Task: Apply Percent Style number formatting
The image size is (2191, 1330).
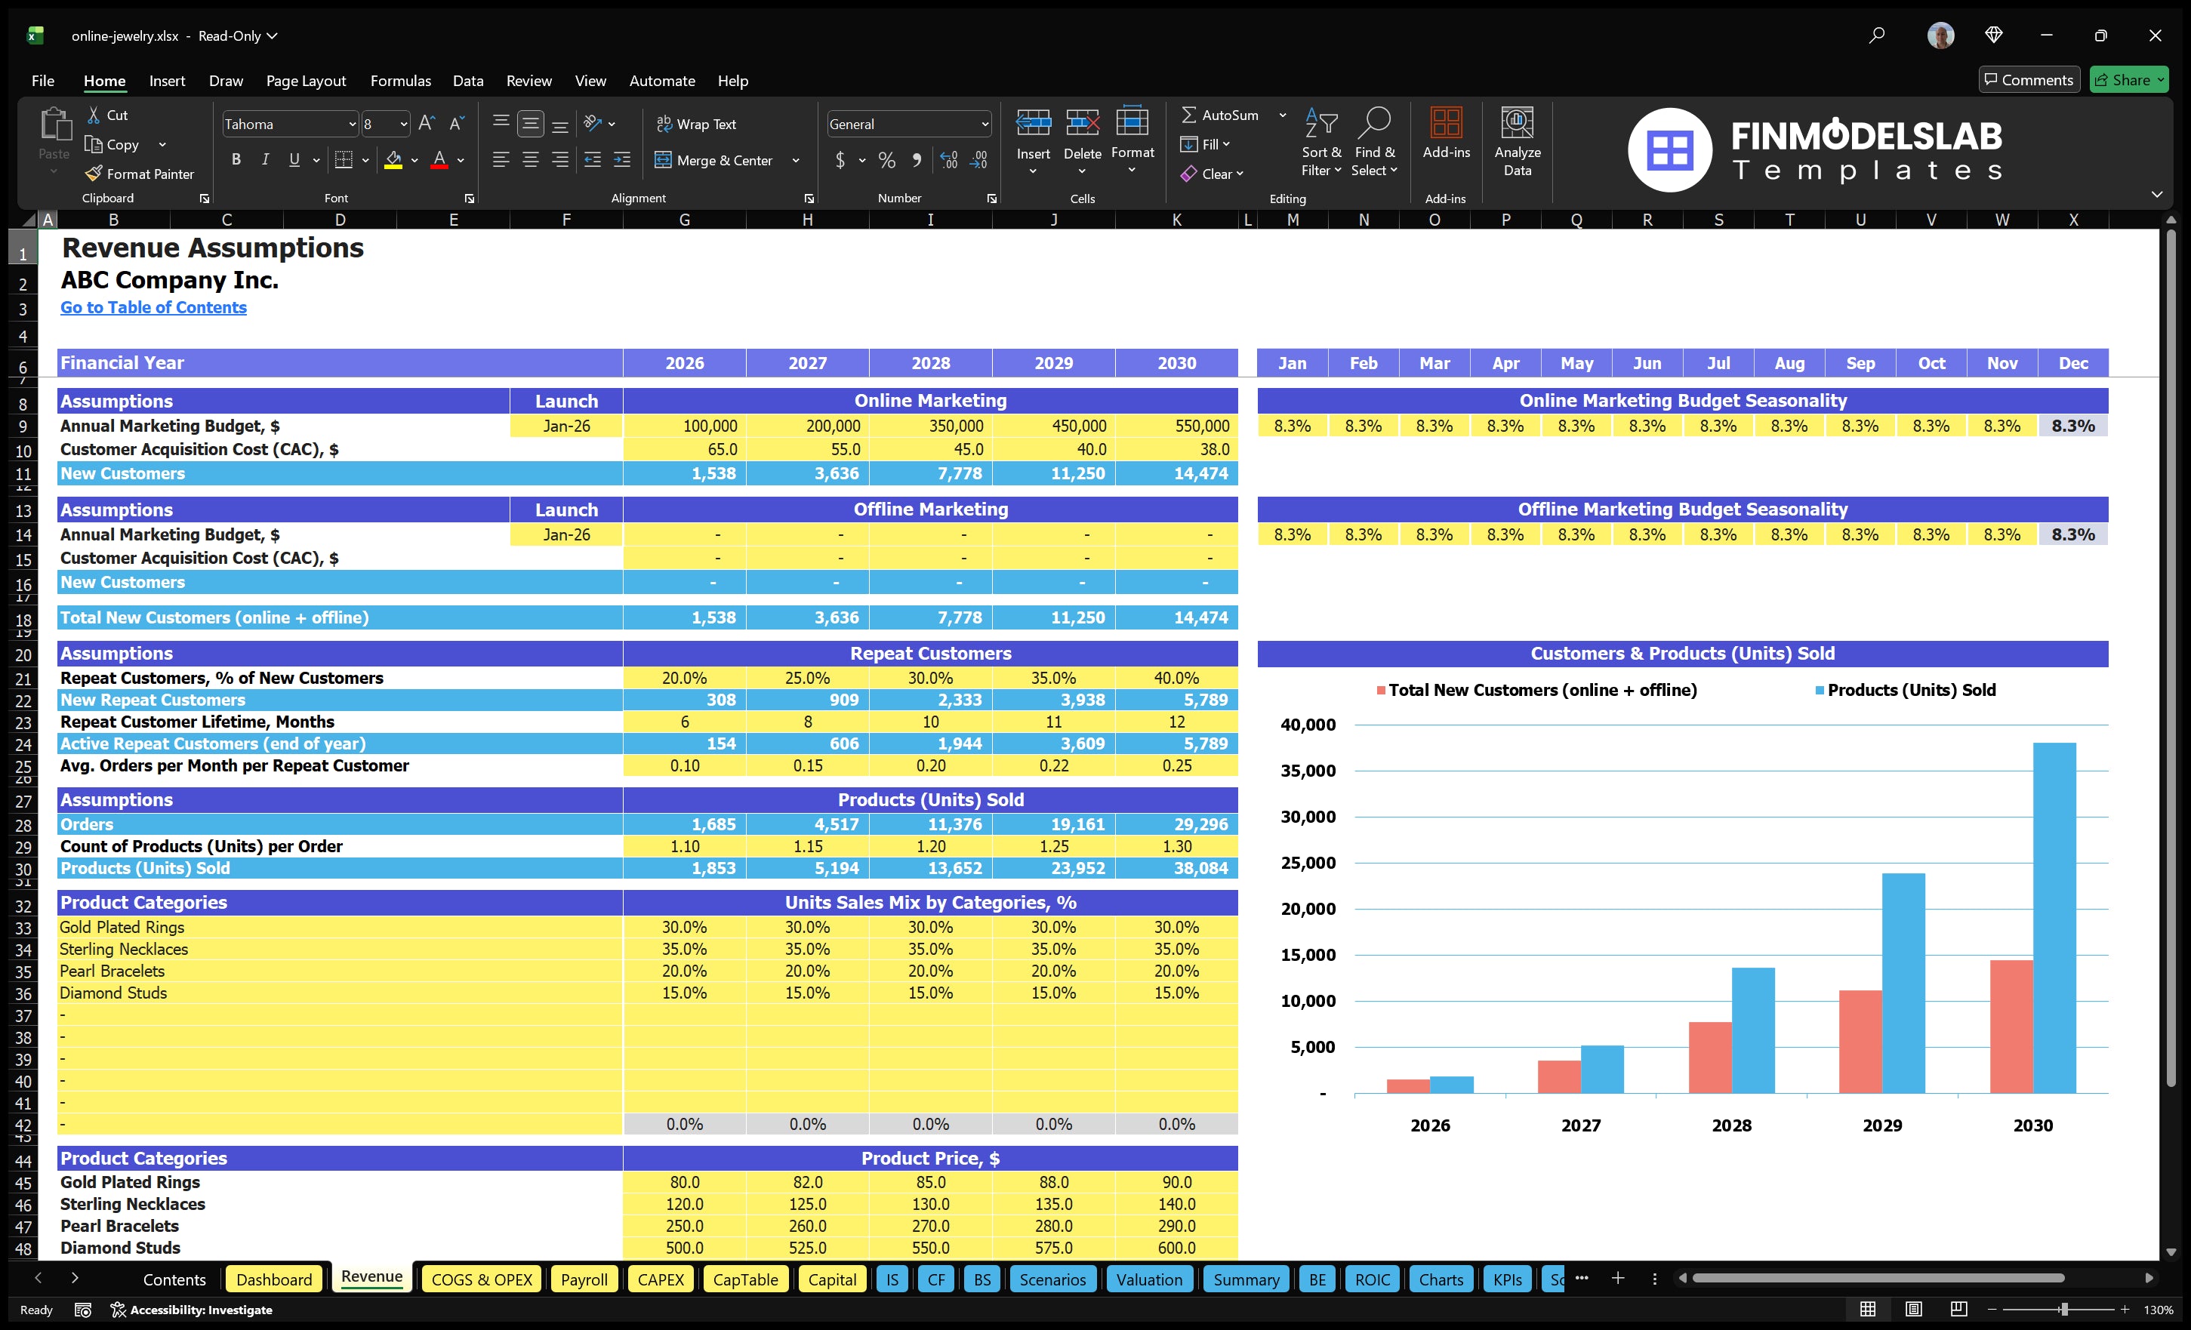Action: coord(886,161)
